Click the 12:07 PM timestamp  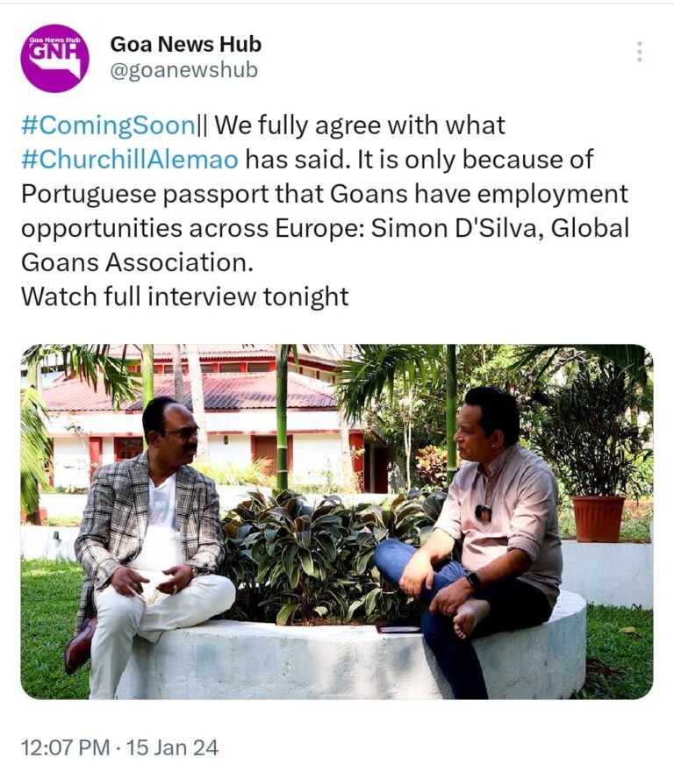pos(66,747)
